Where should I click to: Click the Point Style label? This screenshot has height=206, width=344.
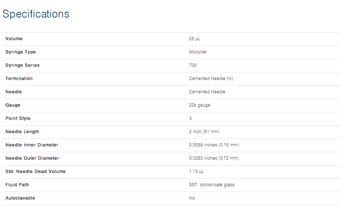[18, 118]
